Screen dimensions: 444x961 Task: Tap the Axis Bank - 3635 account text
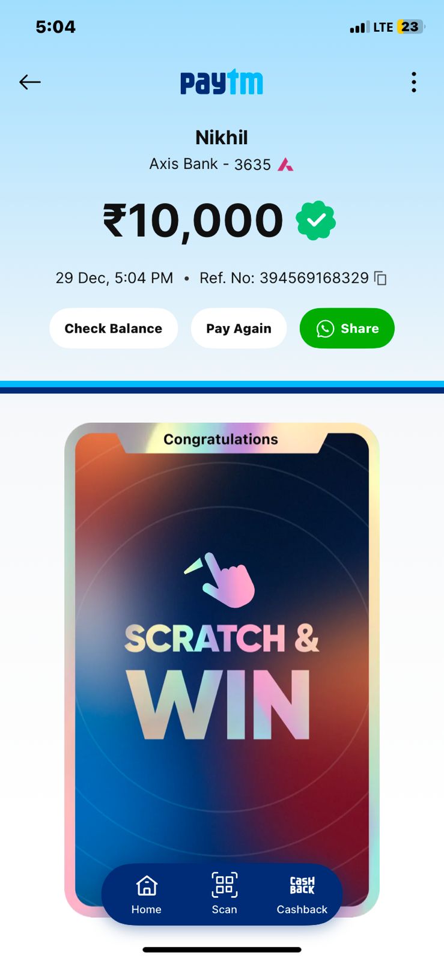210,164
